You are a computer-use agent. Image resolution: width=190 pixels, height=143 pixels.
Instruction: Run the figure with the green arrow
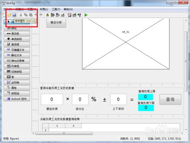[86, 15]
